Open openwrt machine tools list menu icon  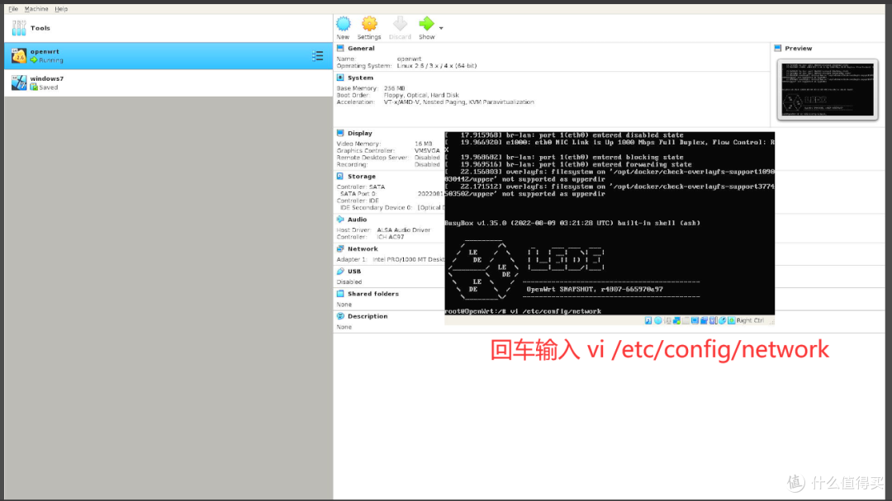click(317, 56)
